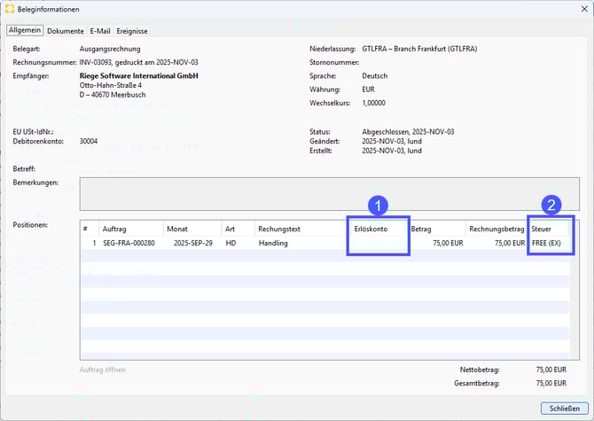Click inside the Bemerkungen text field

point(325,193)
